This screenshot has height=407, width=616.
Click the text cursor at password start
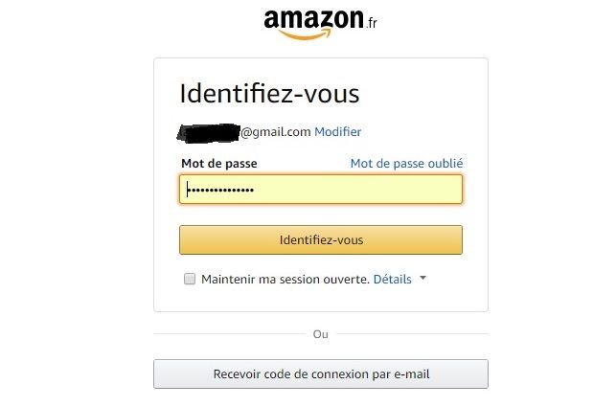[188, 189]
